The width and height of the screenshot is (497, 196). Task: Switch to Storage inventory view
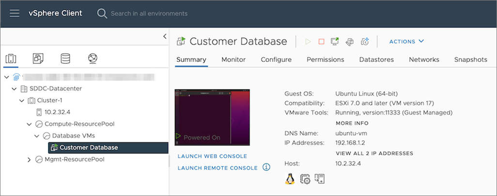point(65,58)
